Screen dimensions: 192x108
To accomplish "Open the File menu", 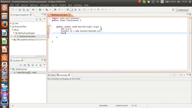I will coord(12,5).
